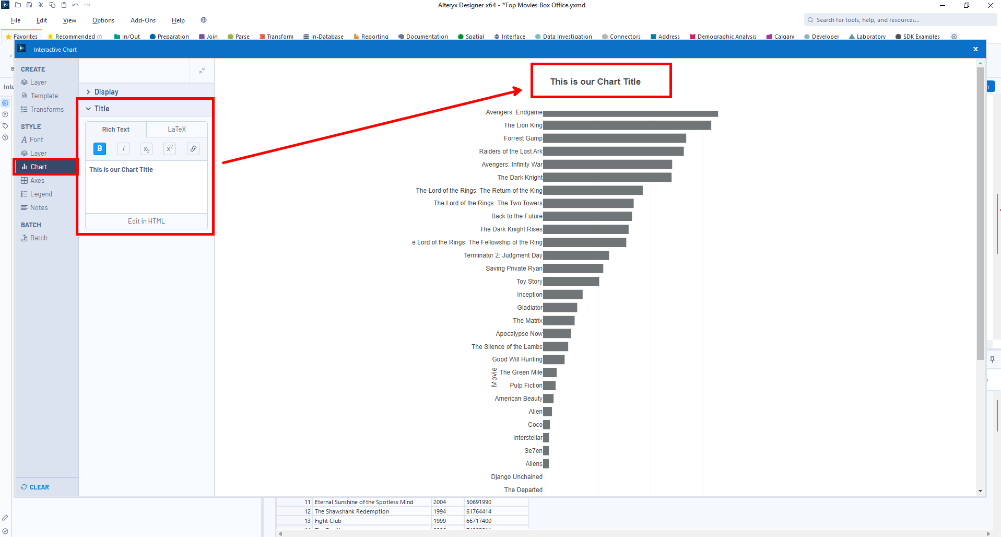Viewport: 1001px width, 537px height.
Task: Open the Options menu
Action: tap(103, 20)
